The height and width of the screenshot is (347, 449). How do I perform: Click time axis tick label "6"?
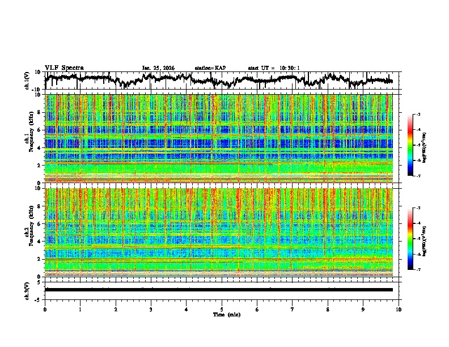click(x=257, y=310)
